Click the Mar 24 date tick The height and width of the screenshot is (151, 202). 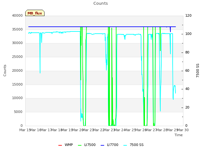coord(120,130)
